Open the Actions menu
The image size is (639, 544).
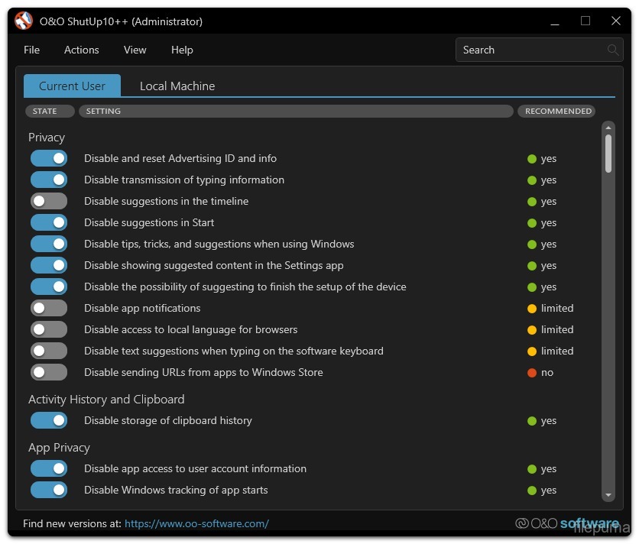click(x=81, y=50)
